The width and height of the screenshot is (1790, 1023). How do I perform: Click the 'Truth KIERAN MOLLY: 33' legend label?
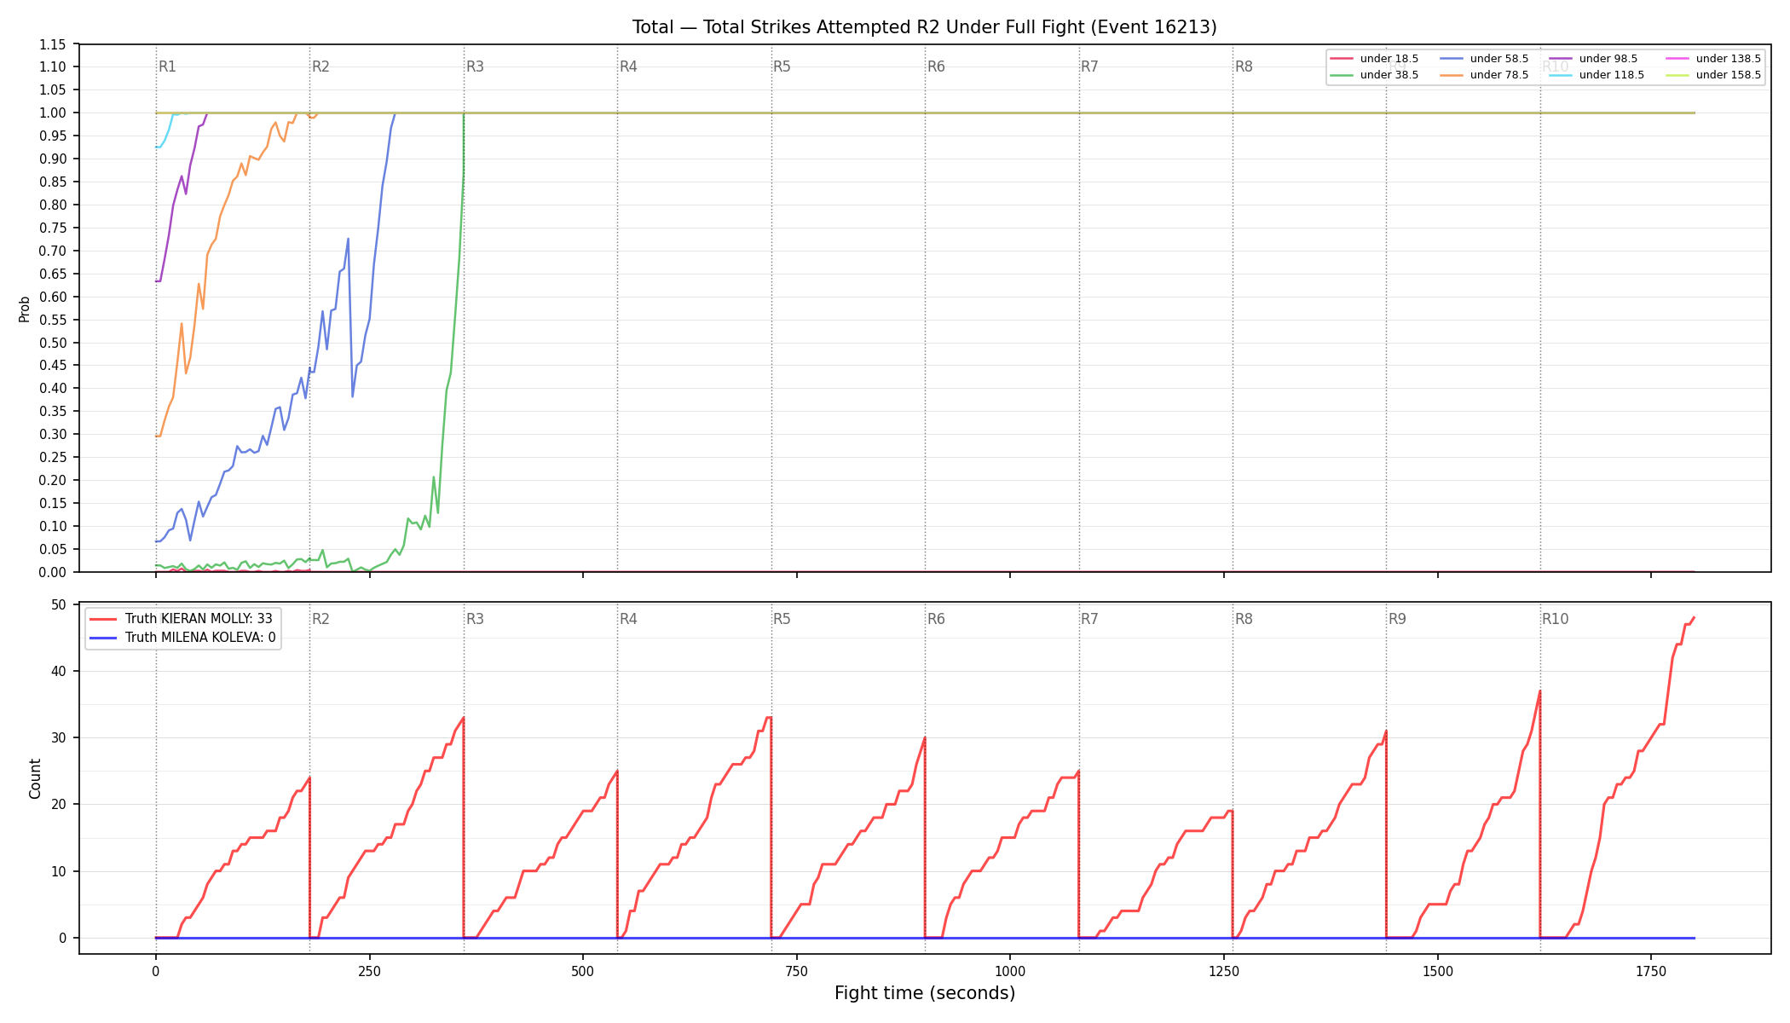(199, 619)
